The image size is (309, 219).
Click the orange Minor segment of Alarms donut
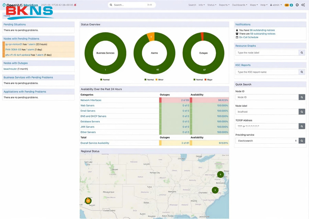(151, 37)
